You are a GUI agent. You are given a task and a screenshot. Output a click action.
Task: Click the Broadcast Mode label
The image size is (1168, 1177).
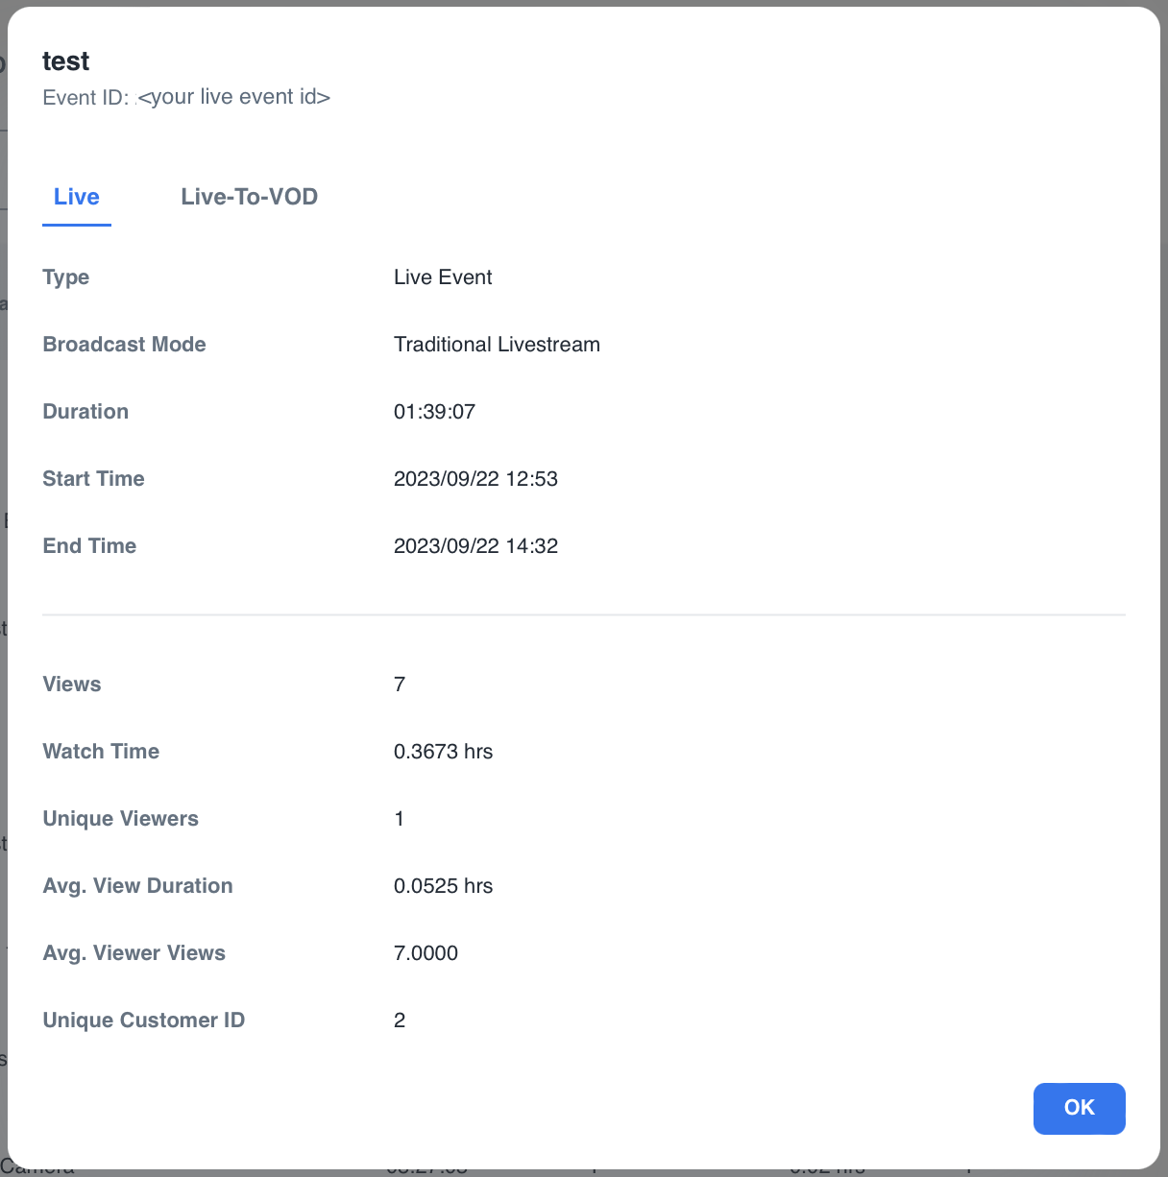click(x=124, y=345)
